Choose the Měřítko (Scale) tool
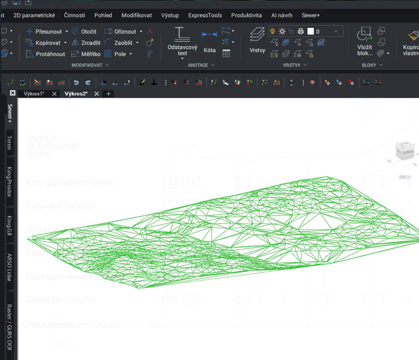The image size is (419, 360). [76, 54]
